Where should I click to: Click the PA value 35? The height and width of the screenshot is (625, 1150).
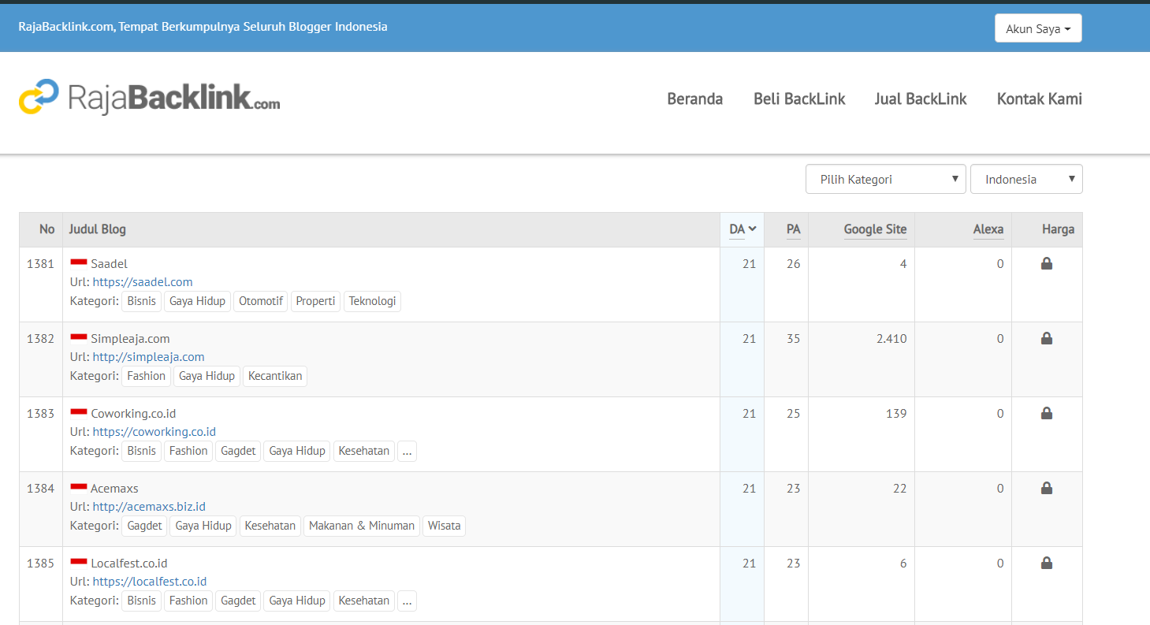coord(793,339)
